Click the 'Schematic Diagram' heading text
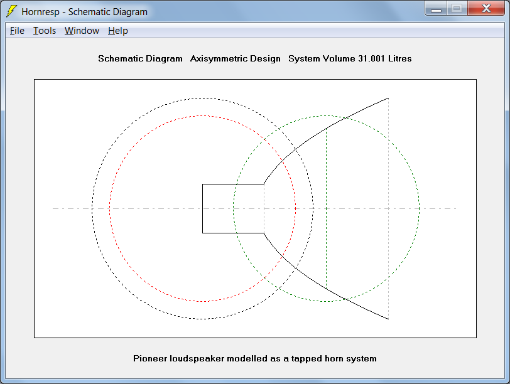The width and height of the screenshot is (510, 384). [x=140, y=58]
